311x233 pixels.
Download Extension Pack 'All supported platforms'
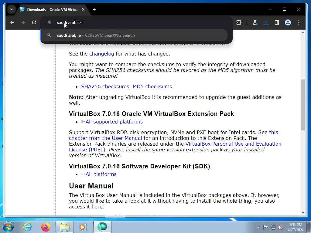click(x=114, y=122)
